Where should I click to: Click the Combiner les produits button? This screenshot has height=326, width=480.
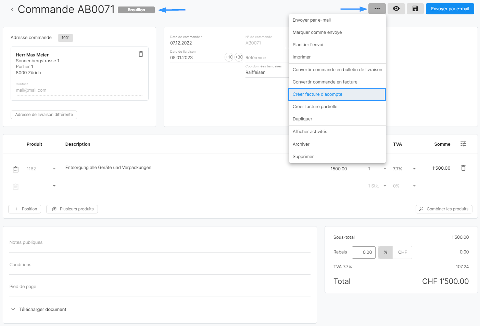pyautogui.click(x=444, y=209)
